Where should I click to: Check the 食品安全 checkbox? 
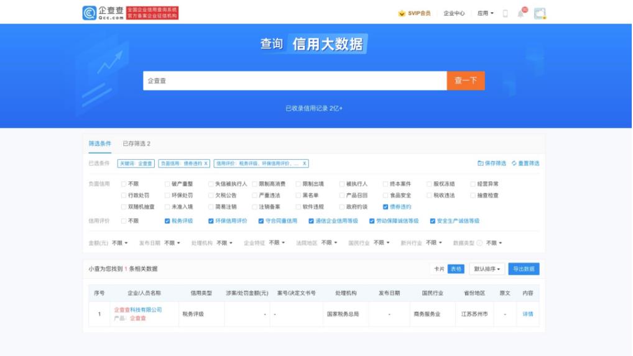(x=385, y=196)
